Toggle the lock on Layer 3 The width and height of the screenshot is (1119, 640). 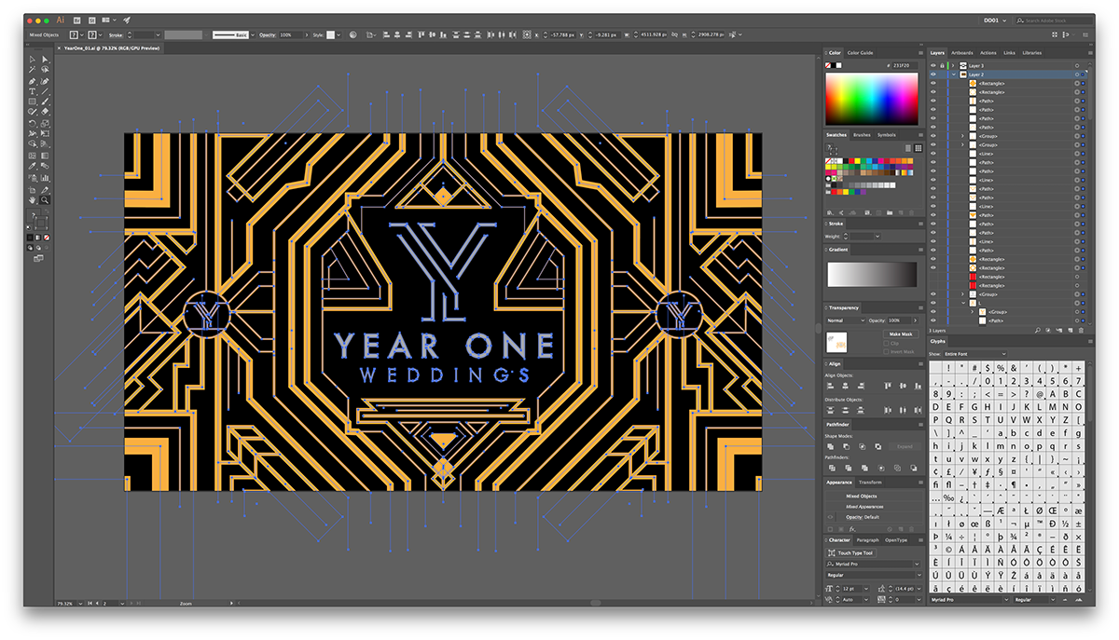click(942, 66)
